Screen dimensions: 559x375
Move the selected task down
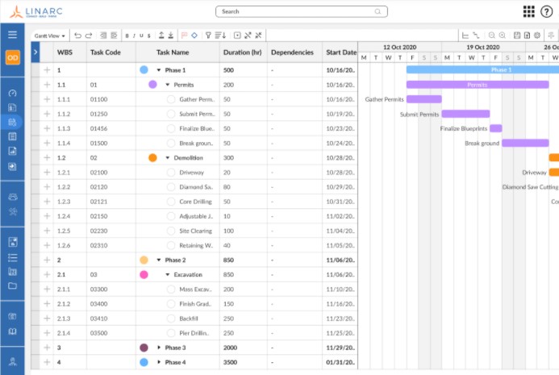(171, 35)
